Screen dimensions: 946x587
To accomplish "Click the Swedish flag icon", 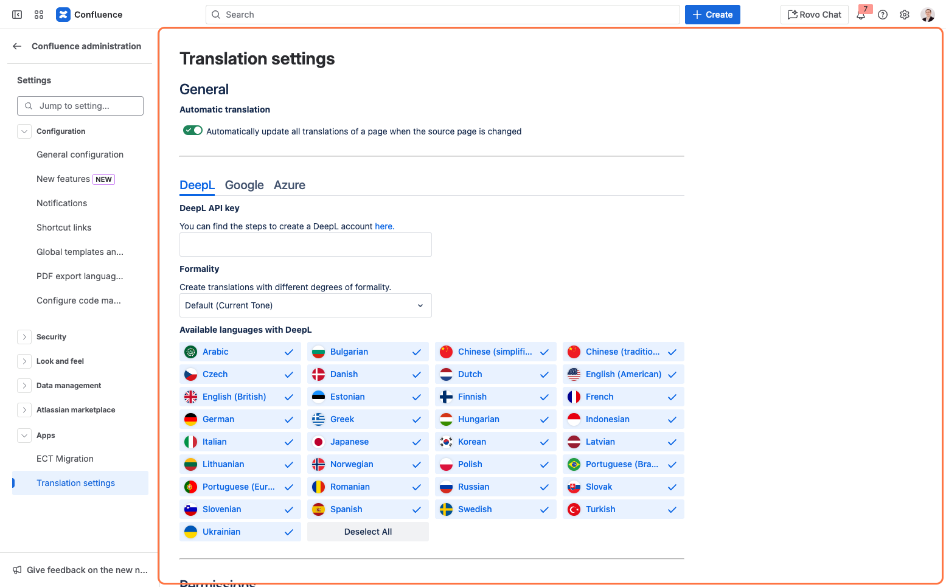I will 446,509.
